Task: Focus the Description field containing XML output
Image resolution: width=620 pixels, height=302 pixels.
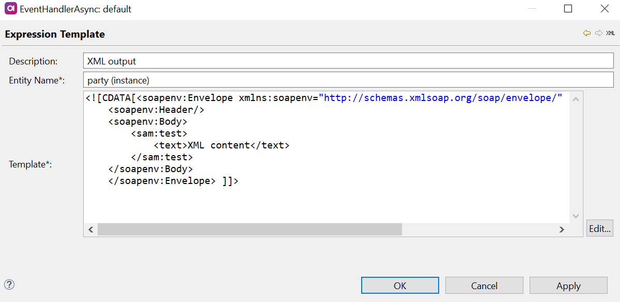Action: pyautogui.click(x=348, y=61)
